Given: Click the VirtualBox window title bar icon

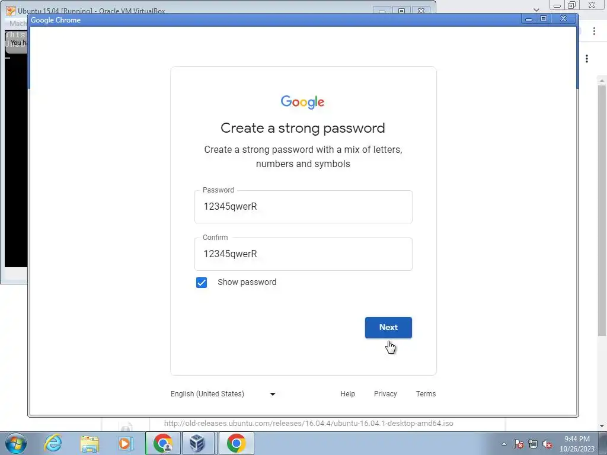Looking at the screenshot, I should [x=11, y=11].
